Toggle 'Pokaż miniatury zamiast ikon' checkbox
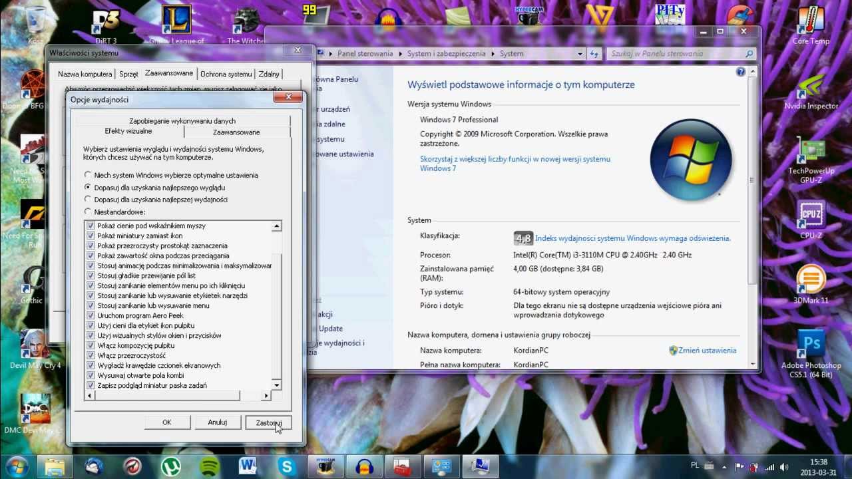This screenshot has width=852, height=479. tap(91, 236)
